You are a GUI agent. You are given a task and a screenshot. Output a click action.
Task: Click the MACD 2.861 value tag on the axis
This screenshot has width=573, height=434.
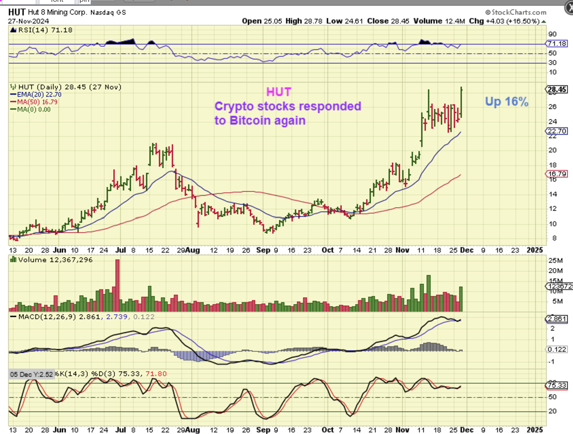pos(557,319)
